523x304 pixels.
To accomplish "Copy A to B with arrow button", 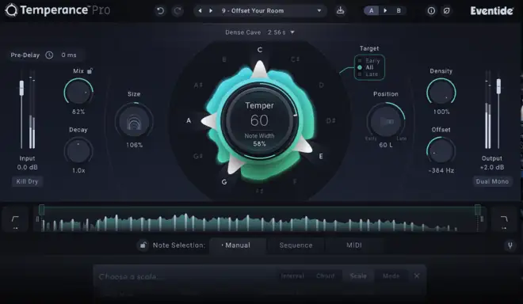I will (385, 10).
